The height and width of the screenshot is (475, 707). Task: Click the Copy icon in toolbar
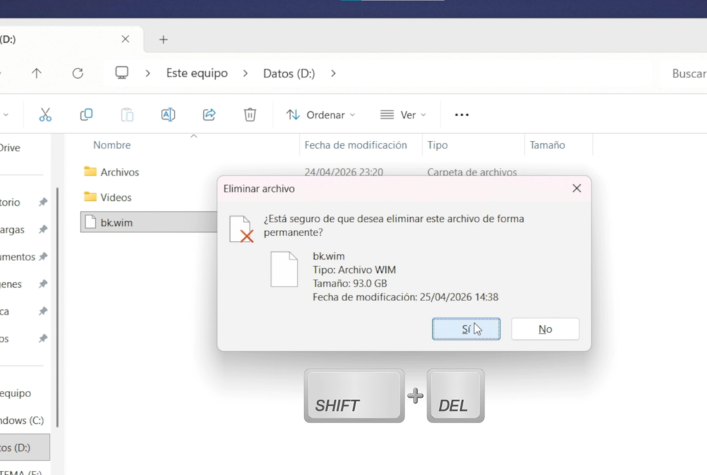click(x=86, y=115)
